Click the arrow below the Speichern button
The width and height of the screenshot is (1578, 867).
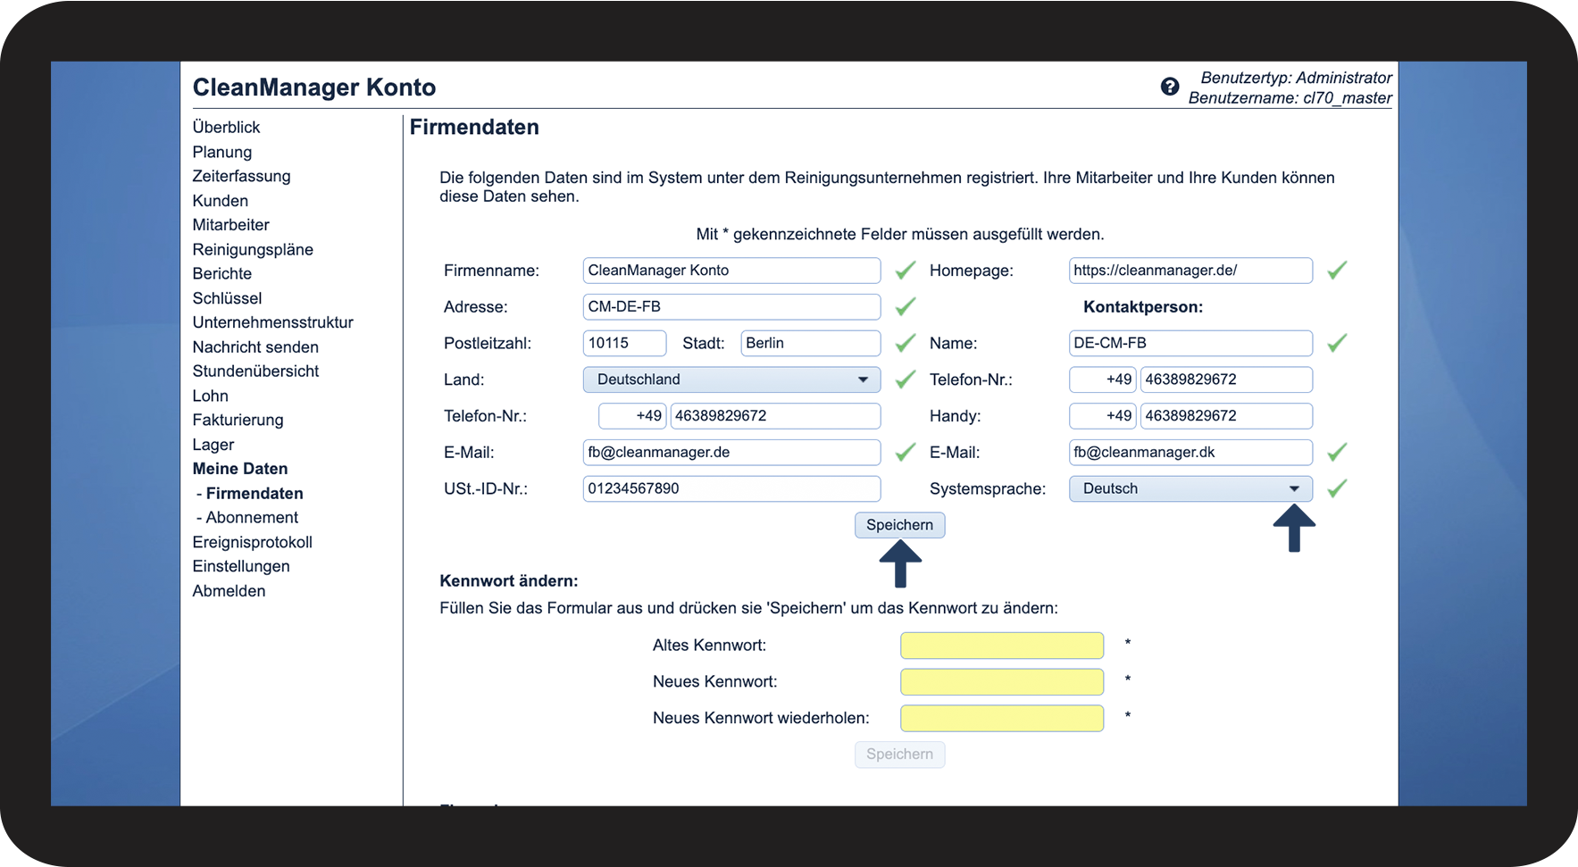coord(900,564)
